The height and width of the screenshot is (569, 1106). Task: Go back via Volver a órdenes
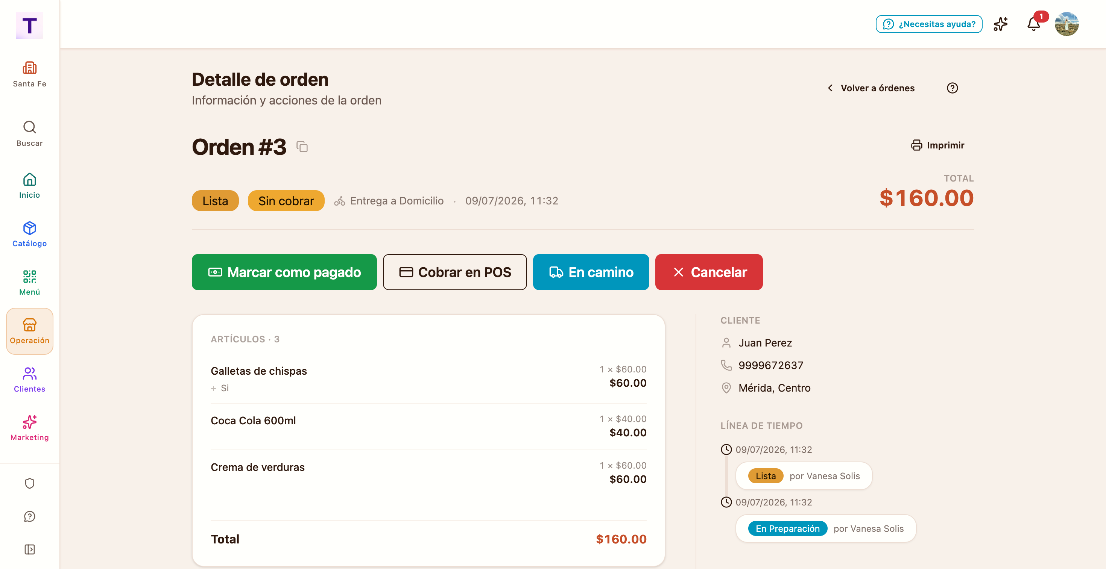pyautogui.click(x=871, y=88)
